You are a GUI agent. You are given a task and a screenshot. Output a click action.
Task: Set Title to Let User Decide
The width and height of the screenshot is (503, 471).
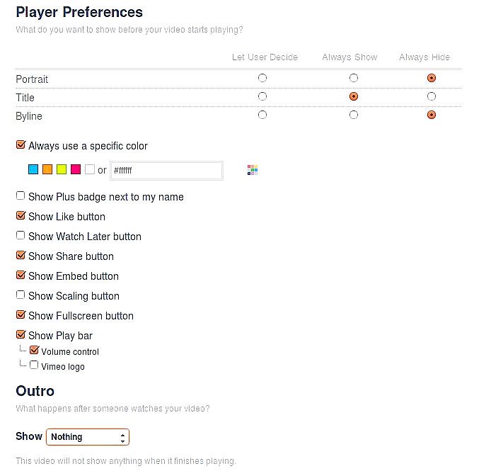(262, 96)
